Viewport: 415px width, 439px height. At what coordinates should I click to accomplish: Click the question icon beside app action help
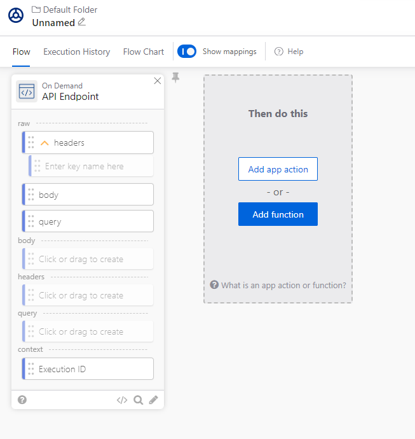[214, 285]
